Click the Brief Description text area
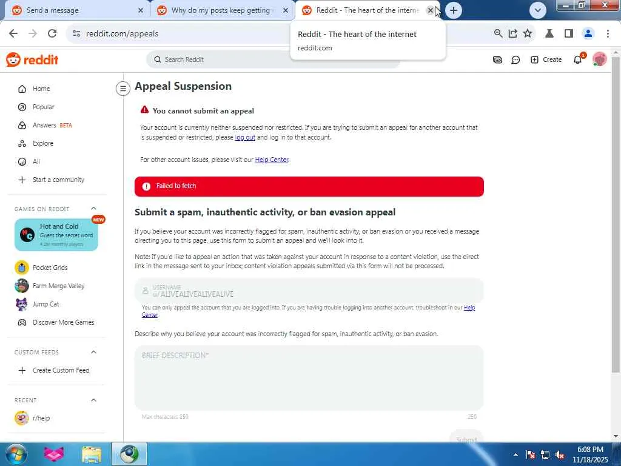The height and width of the screenshot is (466, 621). tap(309, 377)
